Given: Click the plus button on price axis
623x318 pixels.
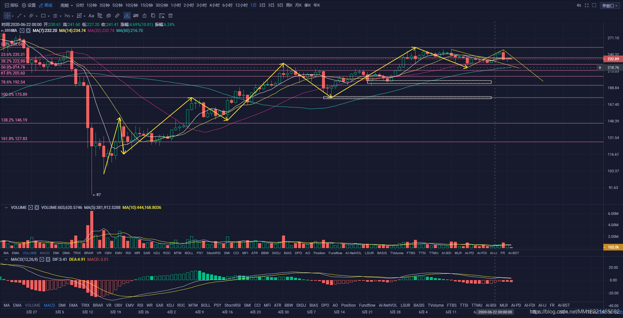Looking at the screenshot, I should tap(600, 68).
